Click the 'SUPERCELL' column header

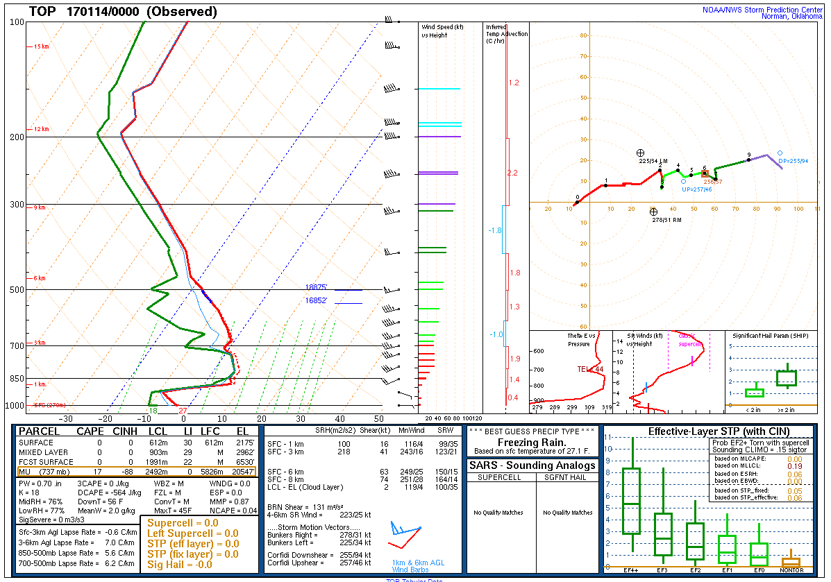click(x=499, y=477)
